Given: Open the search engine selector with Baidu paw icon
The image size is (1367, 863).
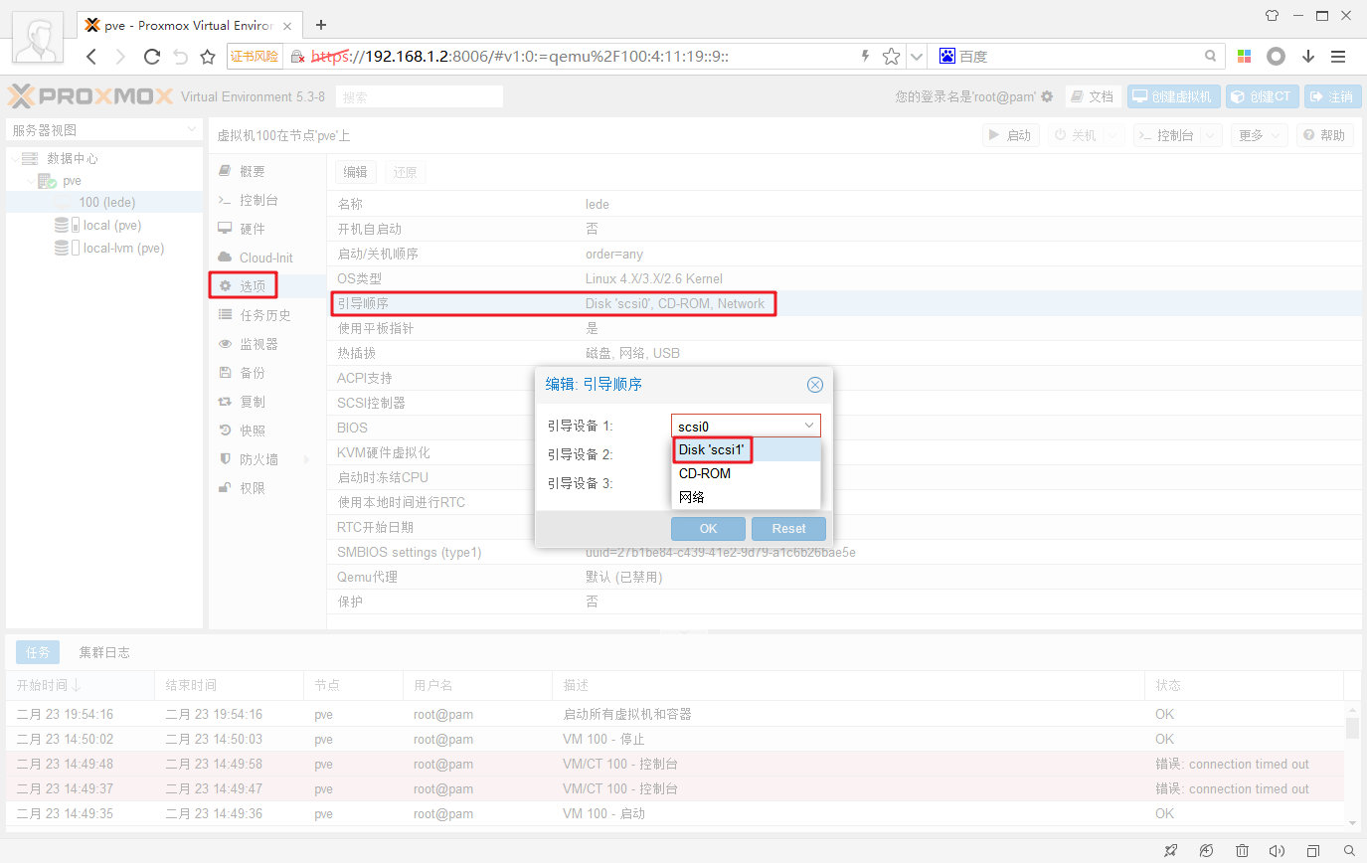Looking at the screenshot, I should tap(947, 57).
